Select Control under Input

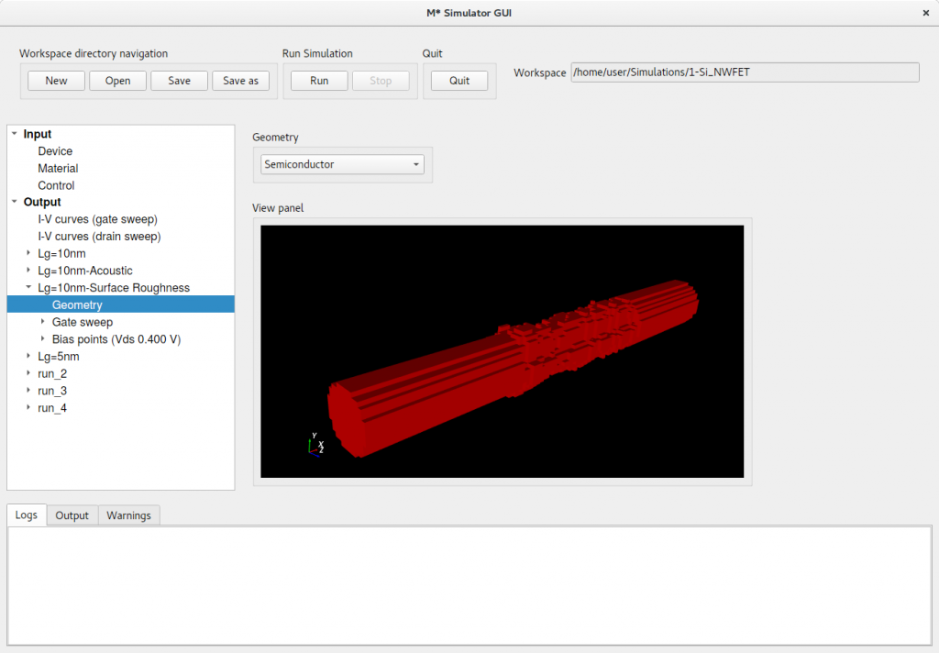point(56,185)
